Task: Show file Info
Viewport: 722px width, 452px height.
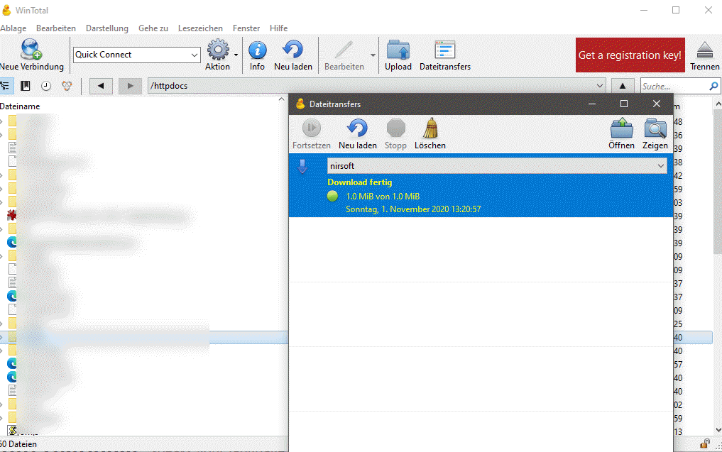Action: point(257,55)
